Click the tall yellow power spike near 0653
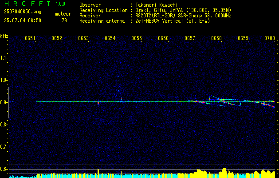The width and height of the screenshot is (279, 178). (x=98, y=173)
